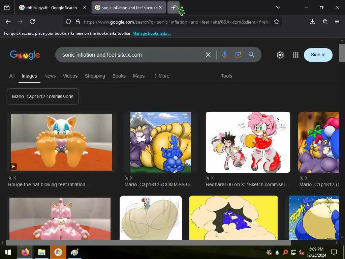Select the Mario_cap1812 commissions chip
Viewport: 345px width, 259px height.
click(43, 96)
